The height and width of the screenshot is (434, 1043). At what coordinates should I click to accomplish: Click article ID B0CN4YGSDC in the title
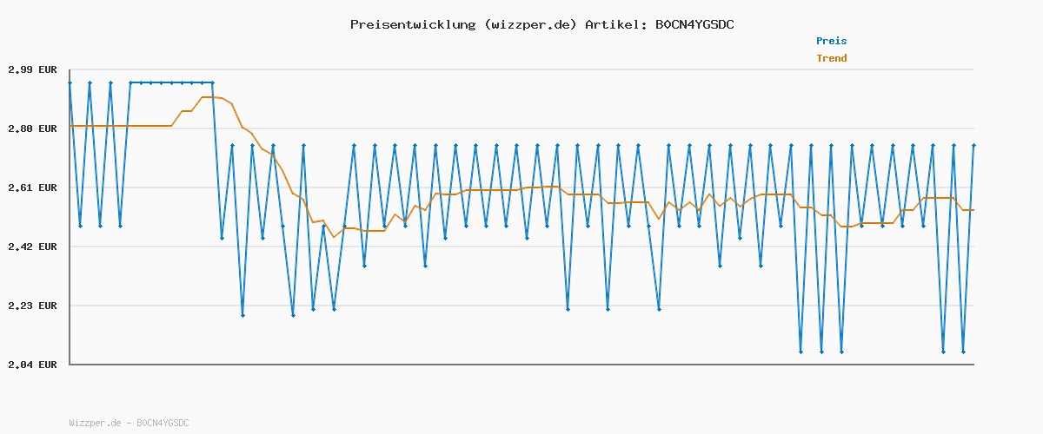[x=694, y=24]
